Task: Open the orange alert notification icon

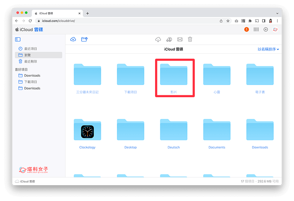Action: tap(246, 29)
